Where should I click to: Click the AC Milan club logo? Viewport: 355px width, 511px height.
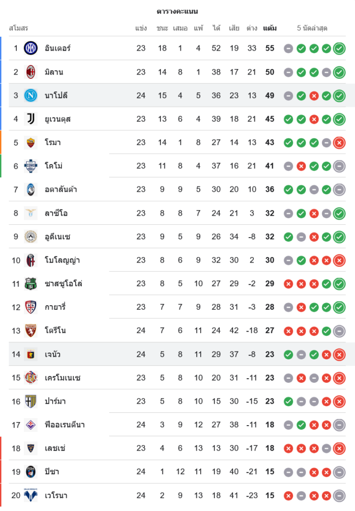(x=31, y=72)
